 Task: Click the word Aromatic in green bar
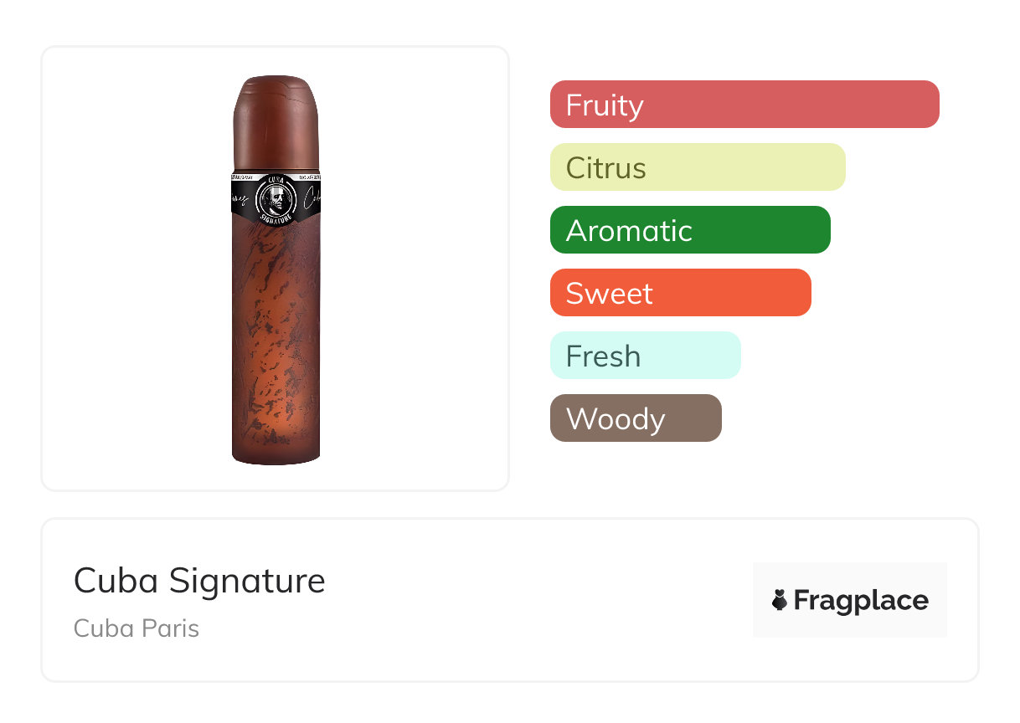coord(629,231)
